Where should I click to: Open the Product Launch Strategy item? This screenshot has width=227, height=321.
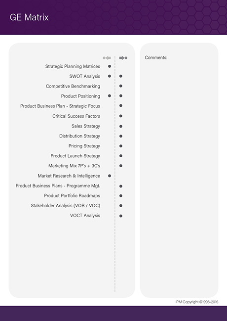76,156
